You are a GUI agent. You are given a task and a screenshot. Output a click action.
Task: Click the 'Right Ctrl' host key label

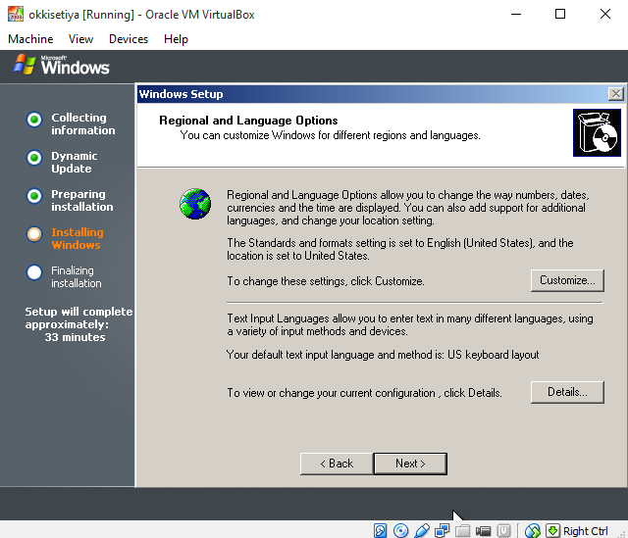[x=586, y=531]
